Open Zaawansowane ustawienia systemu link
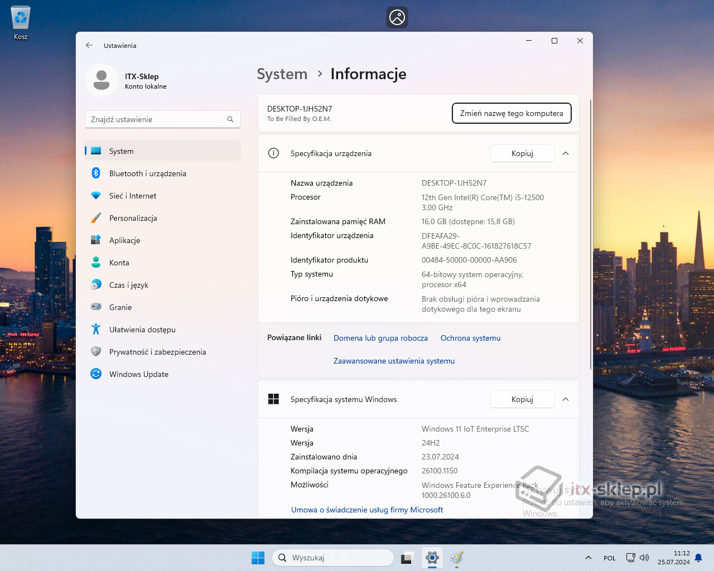Viewport: 714px width, 571px height. [394, 361]
